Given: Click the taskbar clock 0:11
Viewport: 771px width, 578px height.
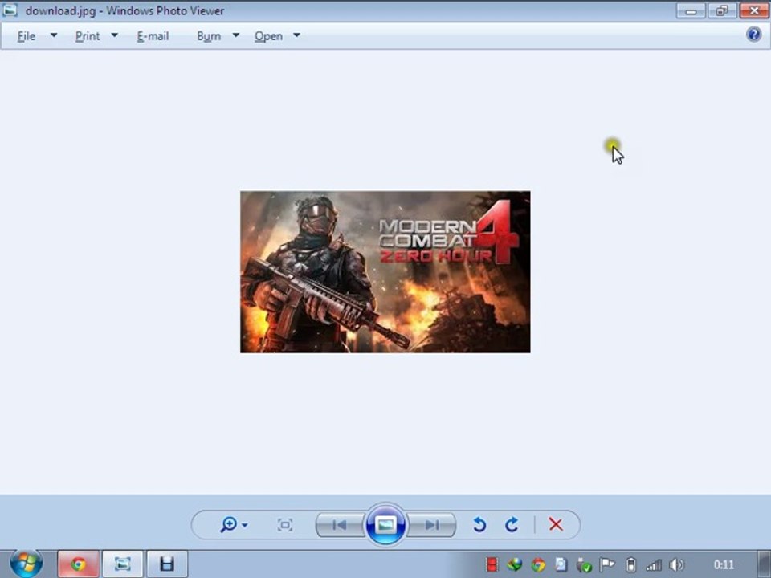Looking at the screenshot, I should point(724,564).
